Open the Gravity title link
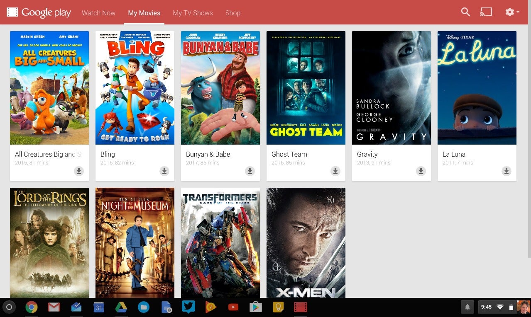 pyautogui.click(x=367, y=154)
